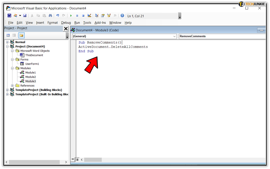Click Project pane scroll left arrow
Viewport: 270px width, 169px height.
[x=6, y=162]
